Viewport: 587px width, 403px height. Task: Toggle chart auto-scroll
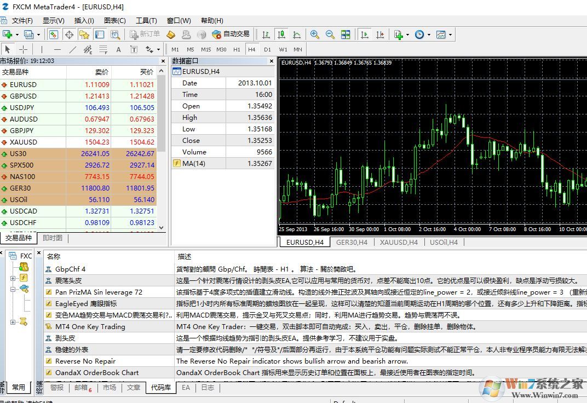coord(365,34)
